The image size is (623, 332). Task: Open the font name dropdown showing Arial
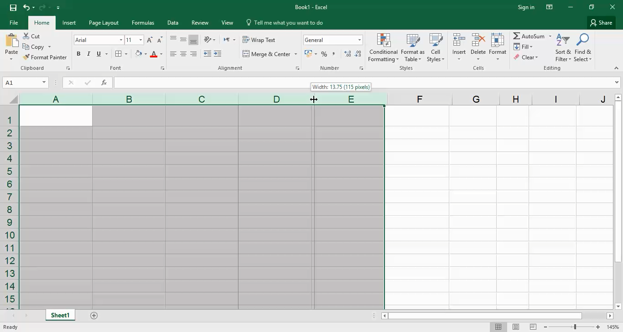[x=121, y=40]
